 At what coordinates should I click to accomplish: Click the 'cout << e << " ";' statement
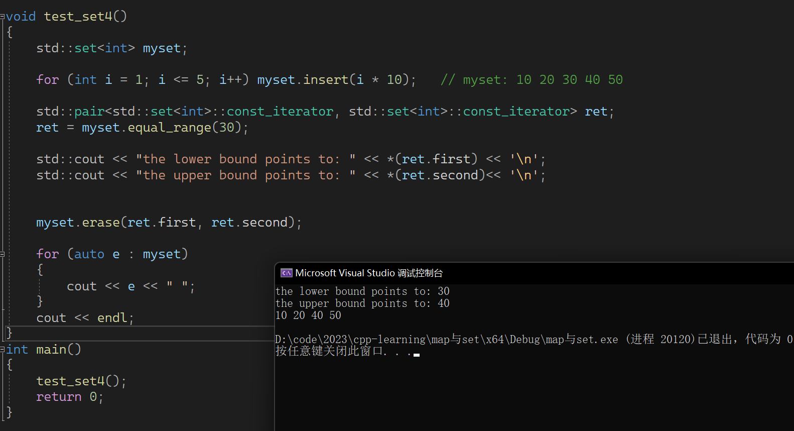[x=130, y=286]
